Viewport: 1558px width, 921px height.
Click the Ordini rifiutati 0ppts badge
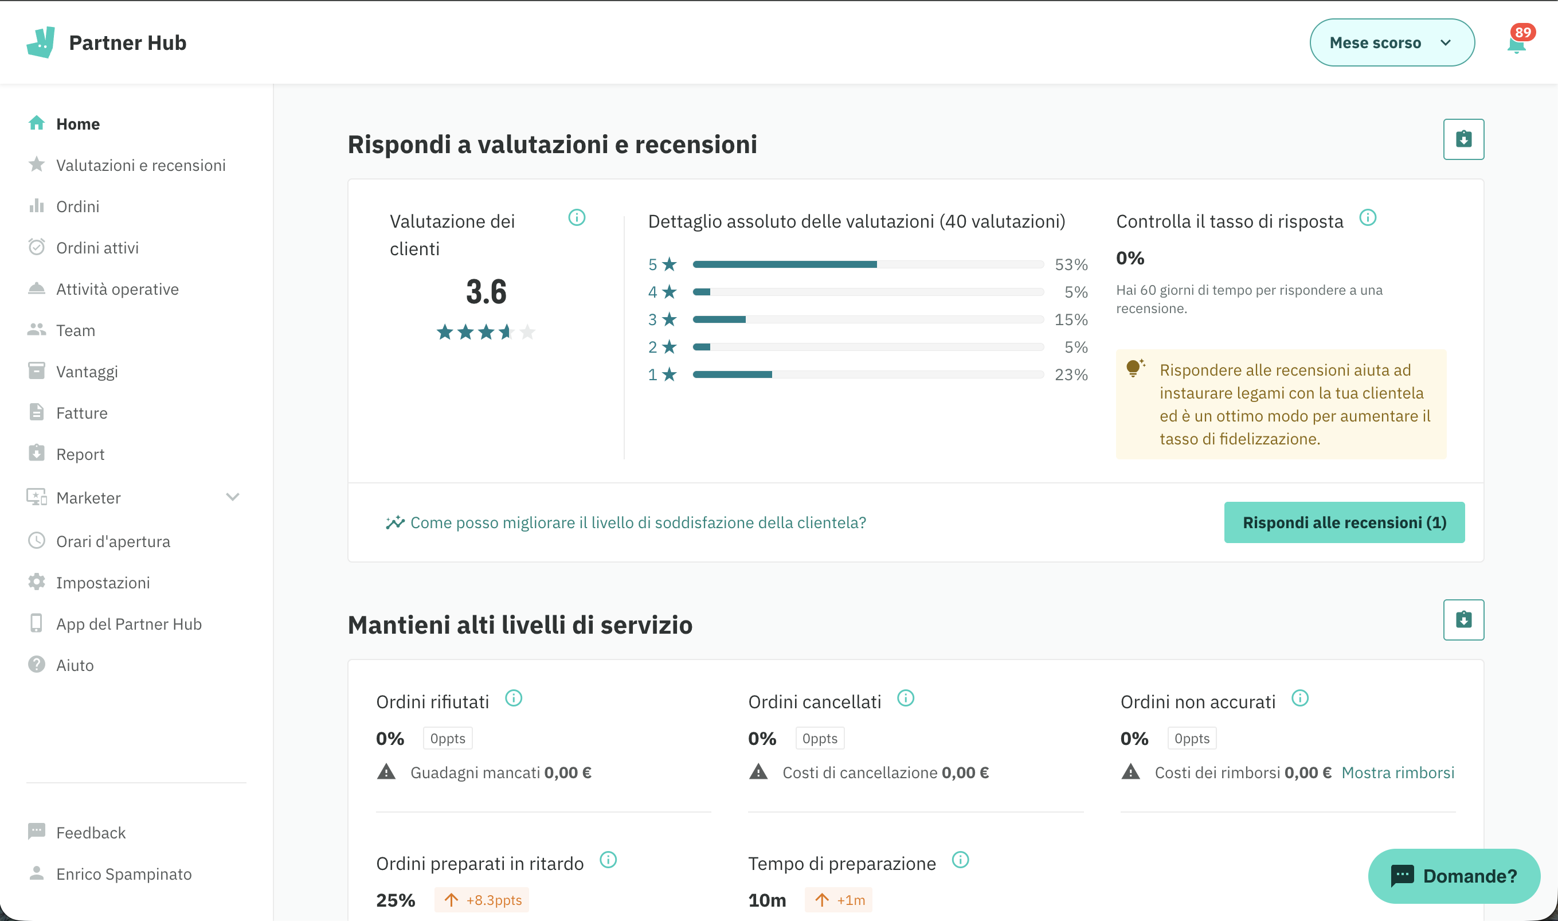(x=448, y=739)
